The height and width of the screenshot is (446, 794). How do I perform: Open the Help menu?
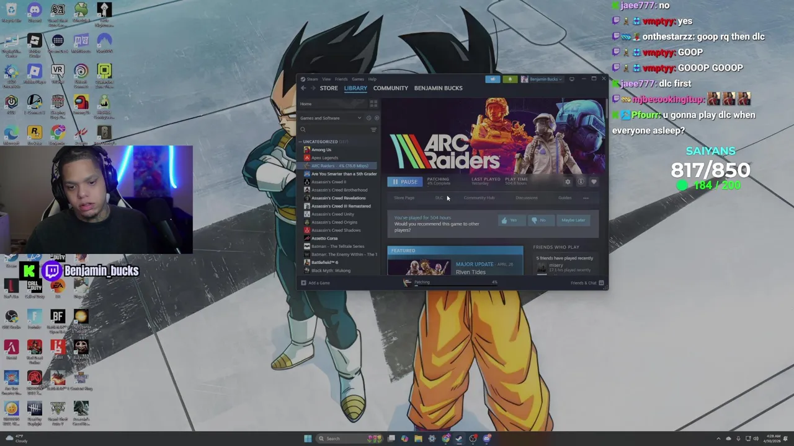pyautogui.click(x=372, y=79)
